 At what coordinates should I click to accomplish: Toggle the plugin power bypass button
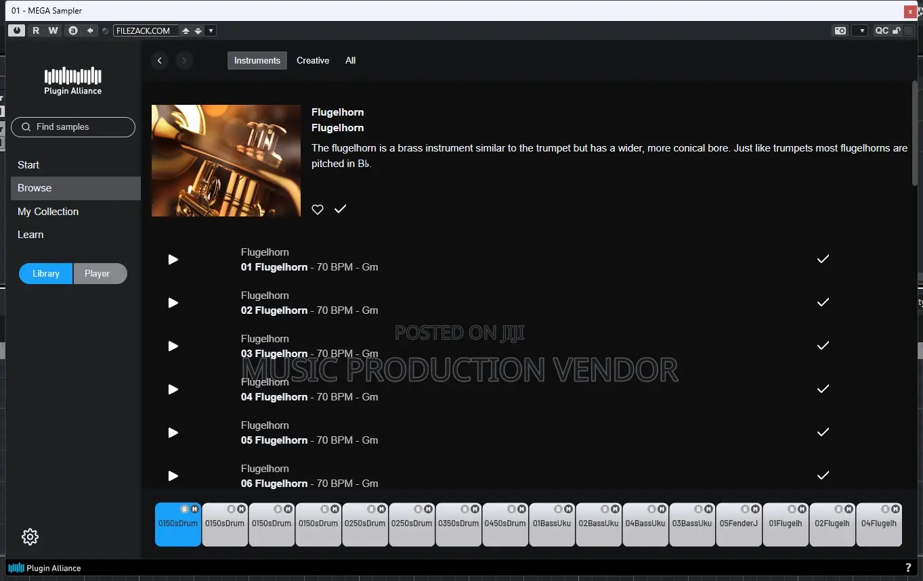tap(16, 30)
